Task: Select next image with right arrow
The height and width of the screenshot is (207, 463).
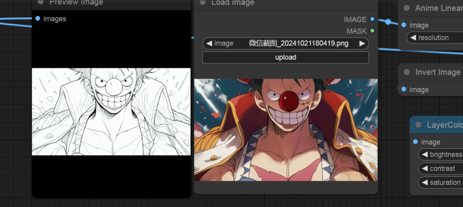Action: pos(362,43)
